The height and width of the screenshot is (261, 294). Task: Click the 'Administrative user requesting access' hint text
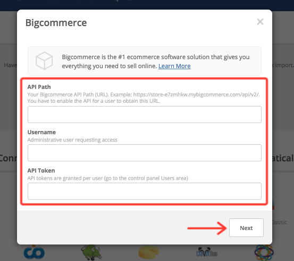(72, 140)
